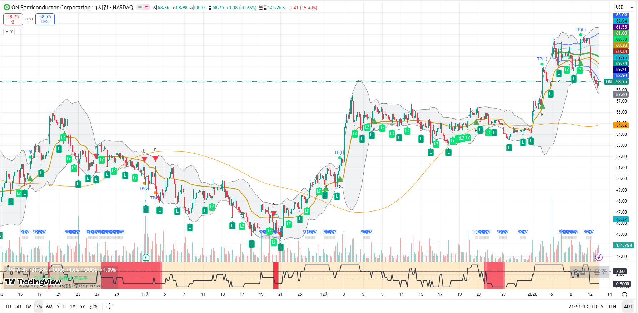Click the grey 57.60 price label

pyautogui.click(x=621, y=95)
